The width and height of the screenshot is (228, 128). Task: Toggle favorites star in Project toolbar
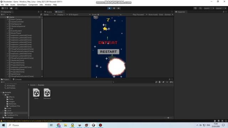pyautogui.click(x=167, y=82)
